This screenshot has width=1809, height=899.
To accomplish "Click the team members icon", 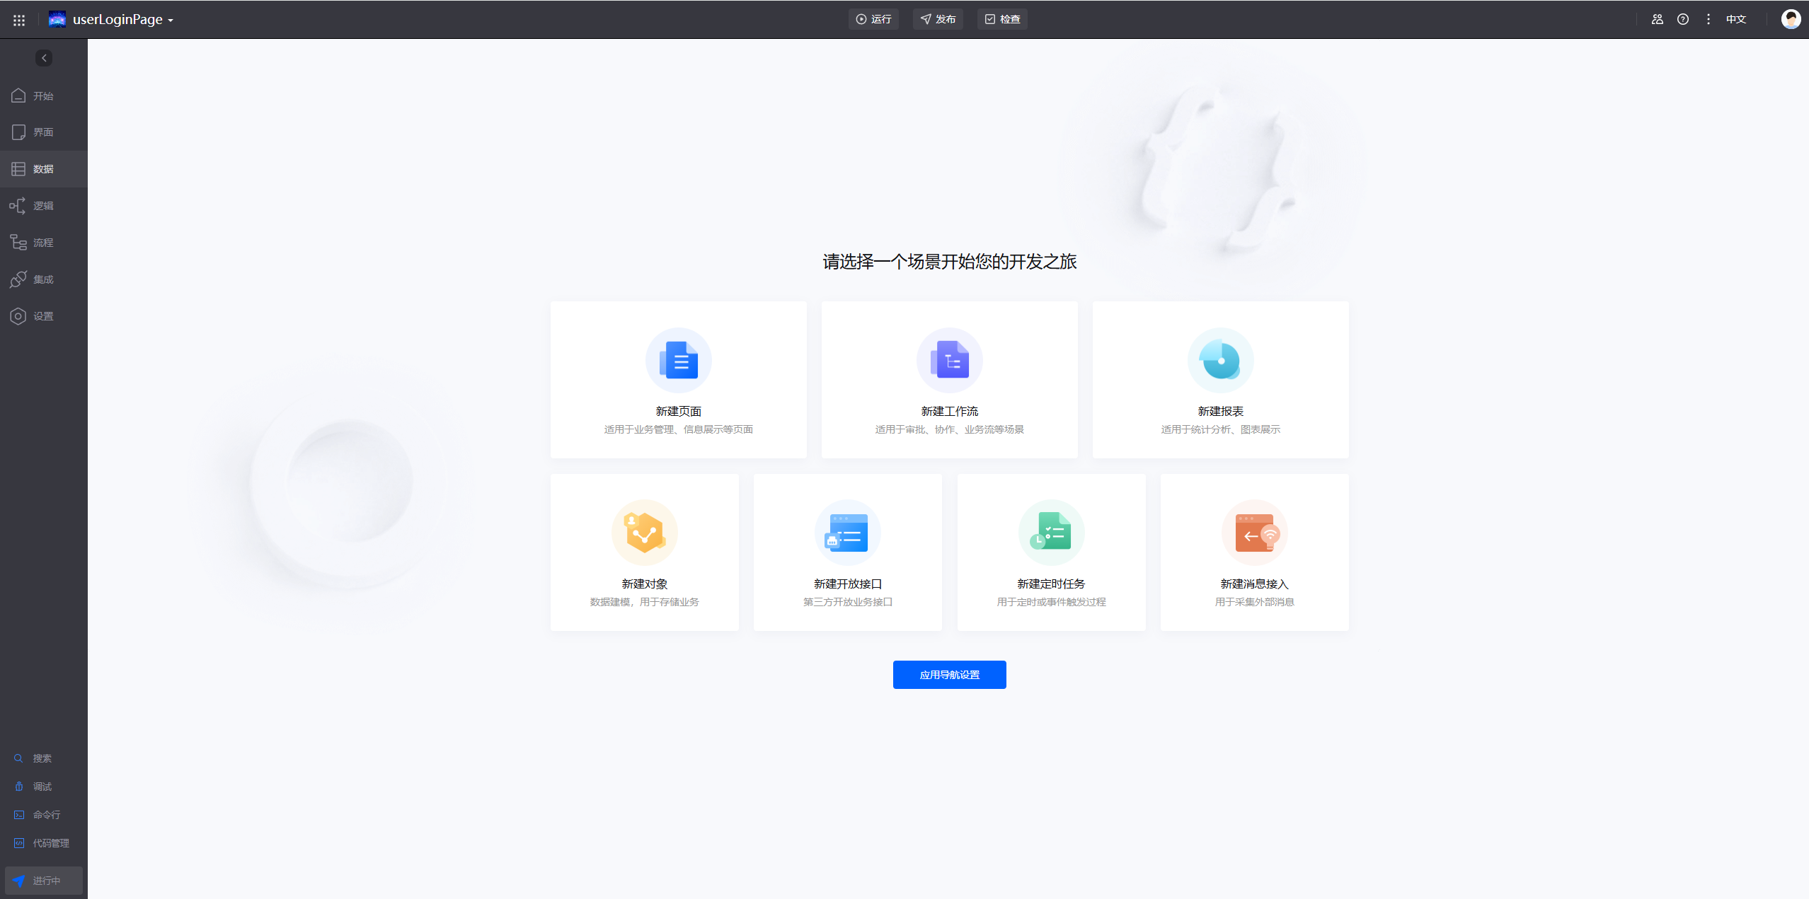I will (1657, 19).
